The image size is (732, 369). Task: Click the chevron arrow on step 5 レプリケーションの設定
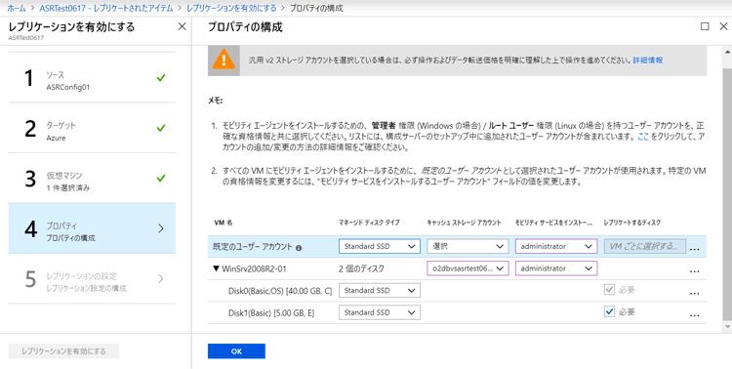tap(161, 279)
